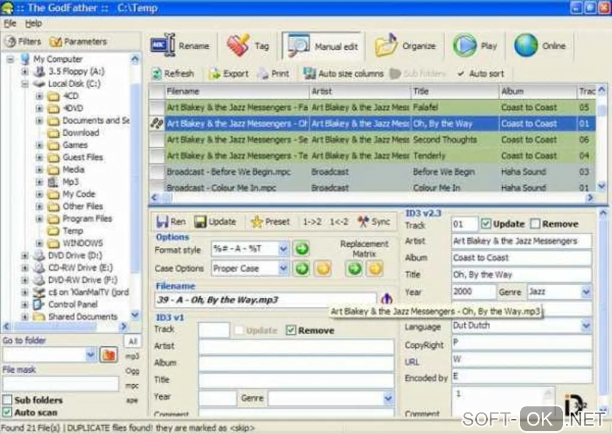Refresh the file list
Viewport: 612px width, 434px height.
pos(173,73)
